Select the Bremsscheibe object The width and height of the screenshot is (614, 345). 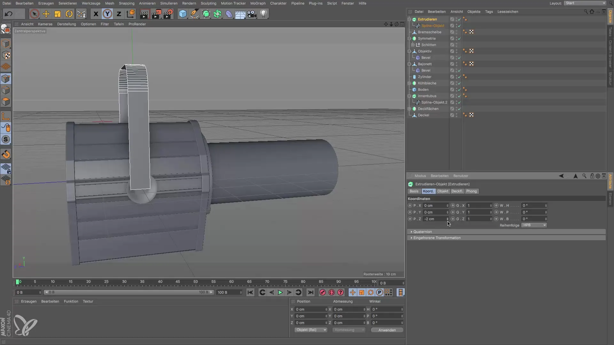pos(429,32)
